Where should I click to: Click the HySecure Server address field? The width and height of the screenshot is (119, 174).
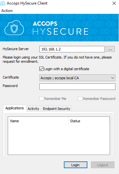72,49
